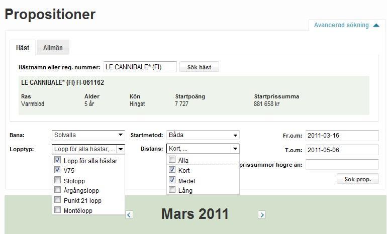
Task: Uncheck the V75 checkbox
Action: [x=57, y=170]
